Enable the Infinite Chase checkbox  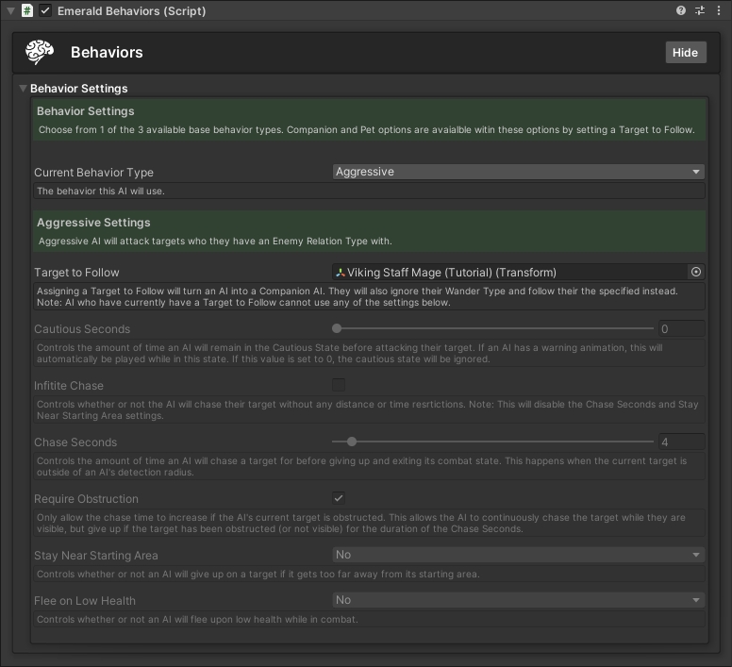[x=339, y=385]
